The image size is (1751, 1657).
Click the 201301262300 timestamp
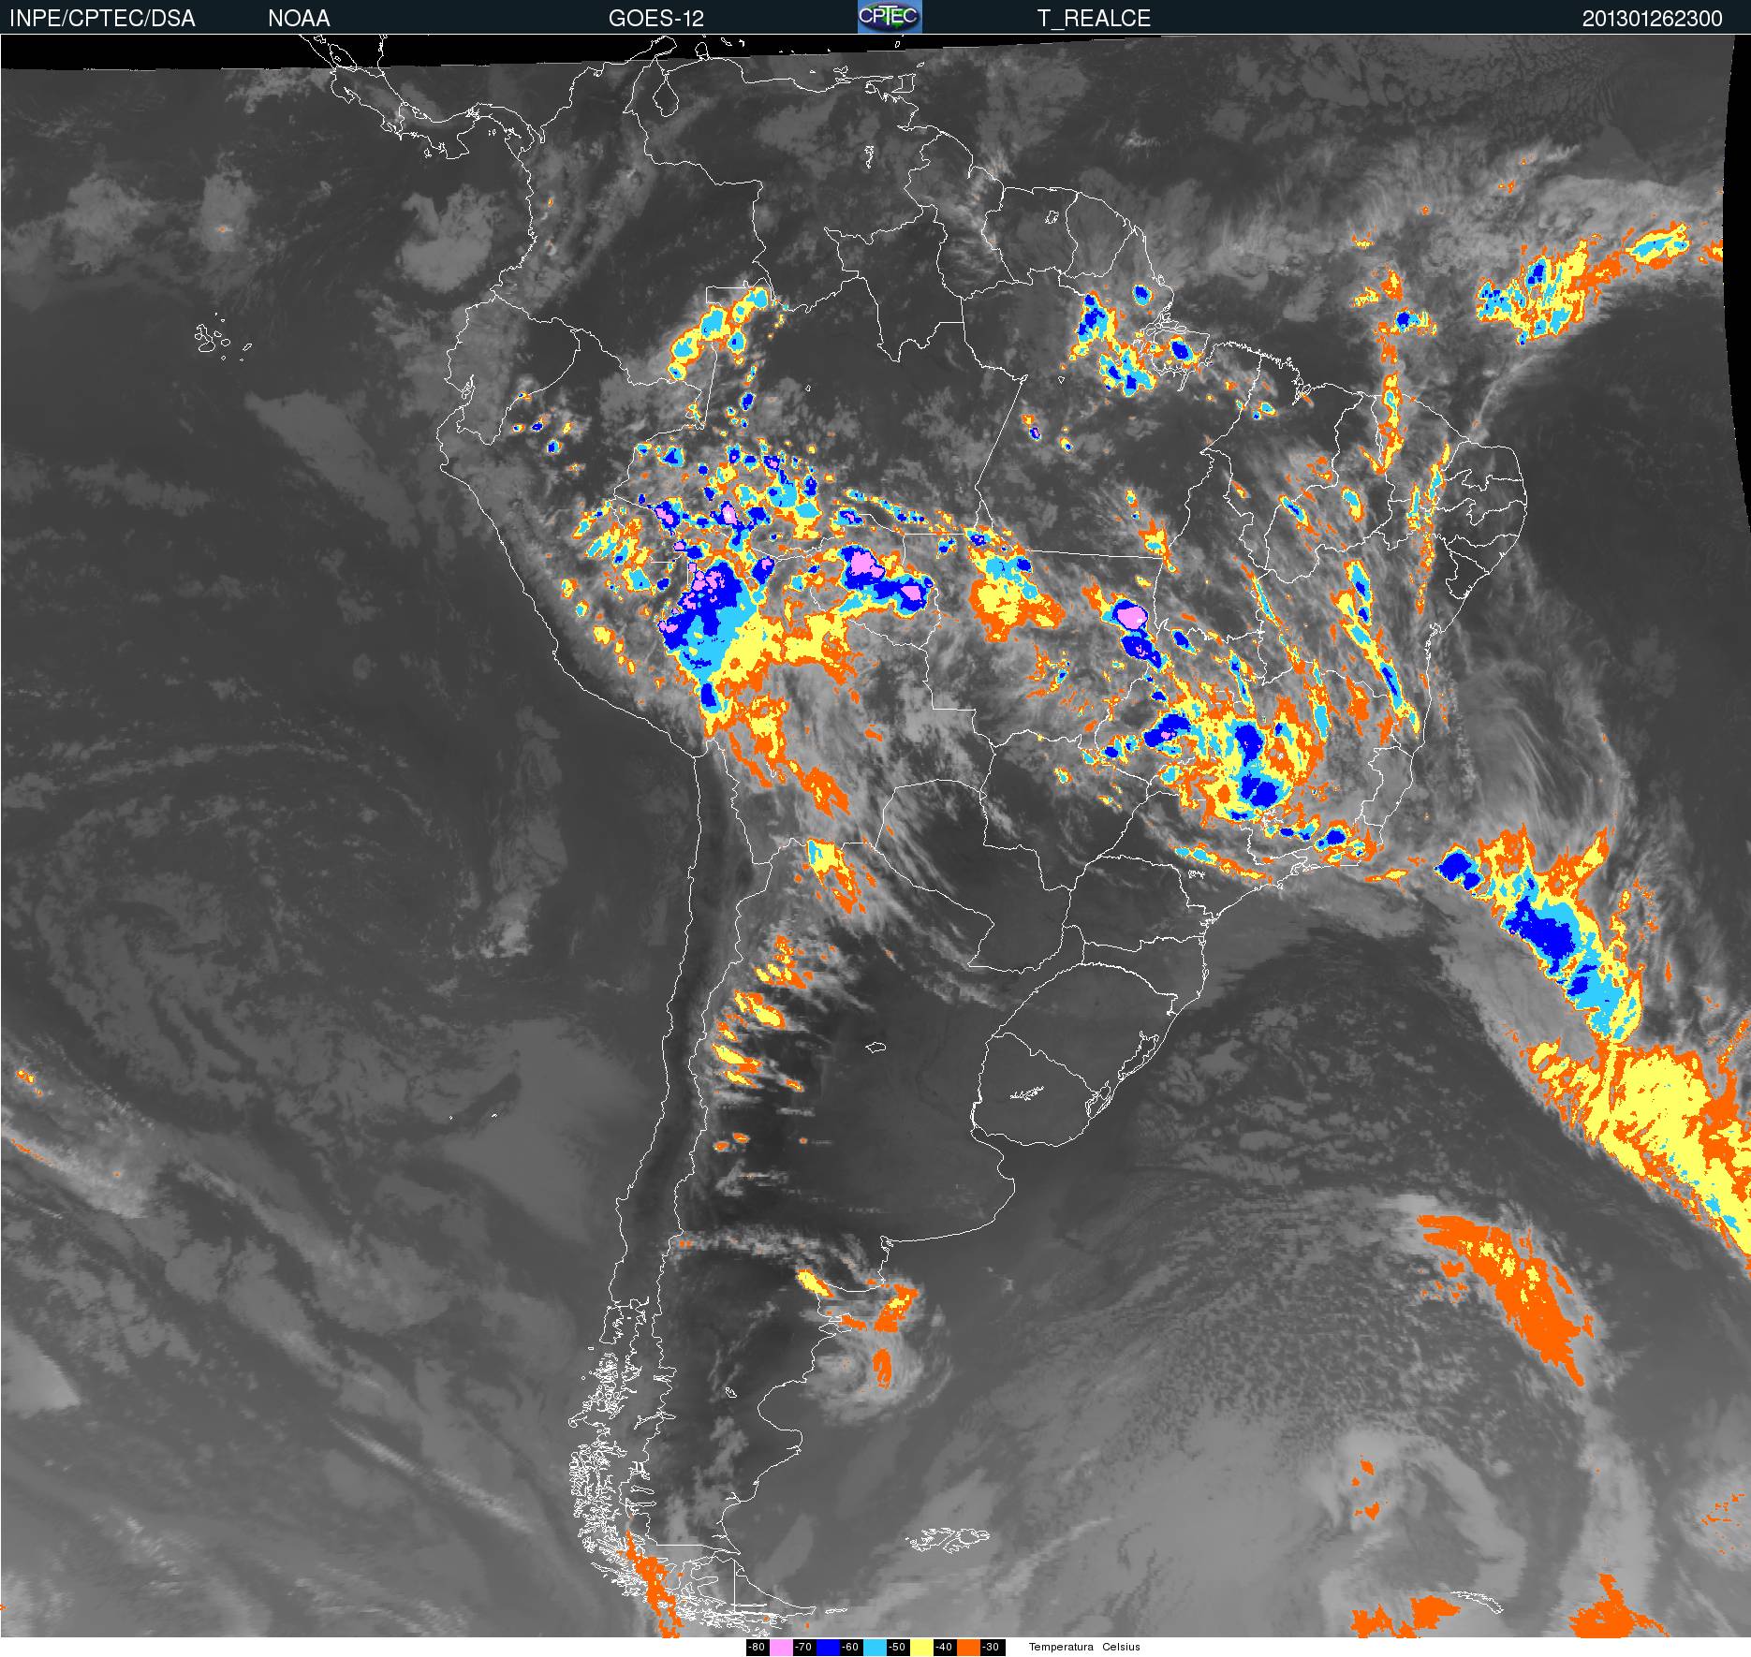tap(1653, 19)
